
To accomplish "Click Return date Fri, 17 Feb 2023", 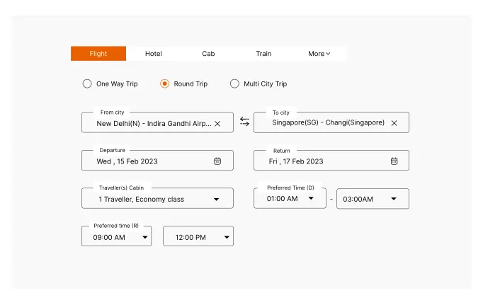I will [296, 161].
